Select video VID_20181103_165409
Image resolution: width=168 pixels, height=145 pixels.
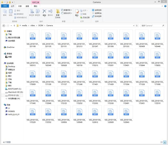tap(142, 39)
